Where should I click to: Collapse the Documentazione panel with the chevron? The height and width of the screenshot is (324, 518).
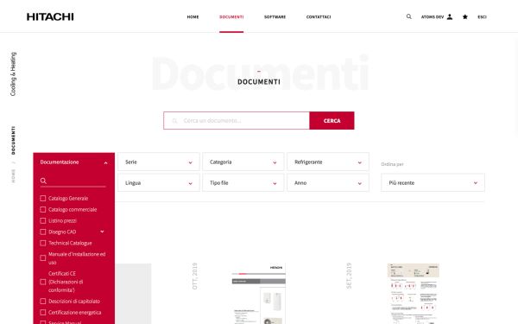click(x=105, y=162)
